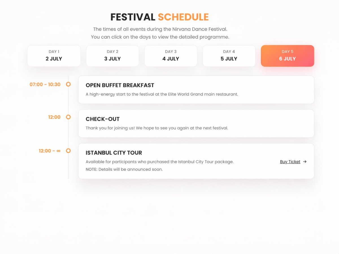
Task: Click the Open Buffet Breakfast event title
Action: (x=120, y=85)
